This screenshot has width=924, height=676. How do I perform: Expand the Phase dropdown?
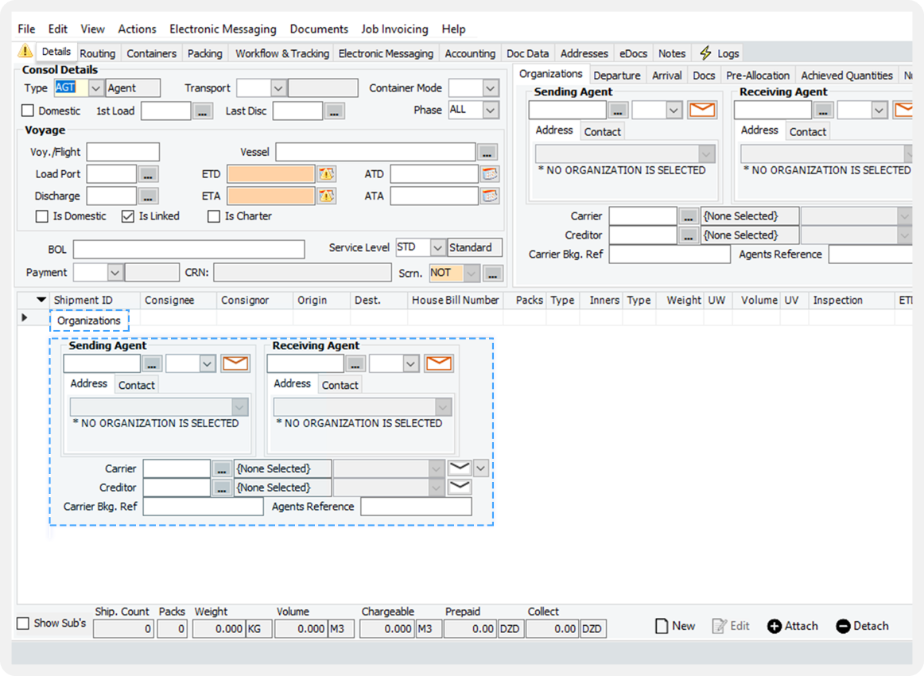(491, 110)
